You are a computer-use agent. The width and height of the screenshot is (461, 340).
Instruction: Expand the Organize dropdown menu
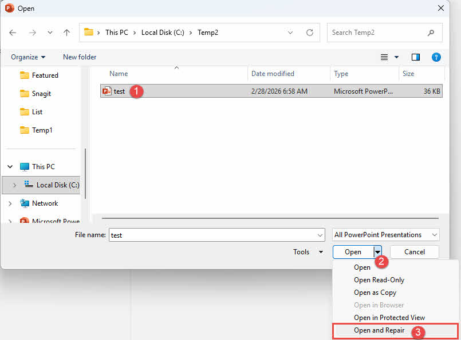(27, 57)
